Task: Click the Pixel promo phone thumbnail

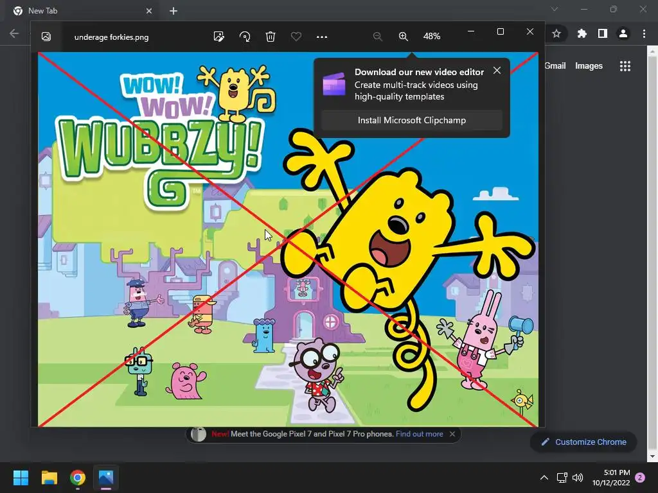Action: pos(199,434)
